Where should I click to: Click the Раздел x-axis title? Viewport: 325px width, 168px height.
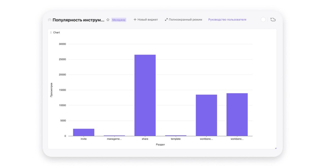tap(160, 145)
